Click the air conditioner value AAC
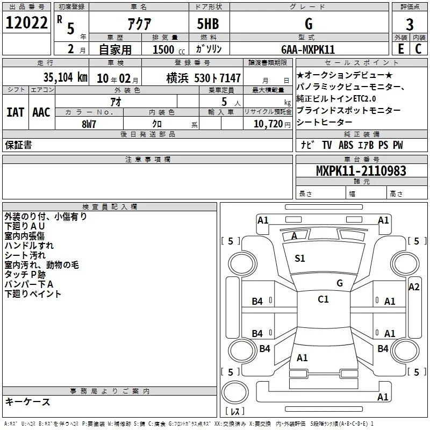The height and width of the screenshot is (430, 430). [x=41, y=112]
